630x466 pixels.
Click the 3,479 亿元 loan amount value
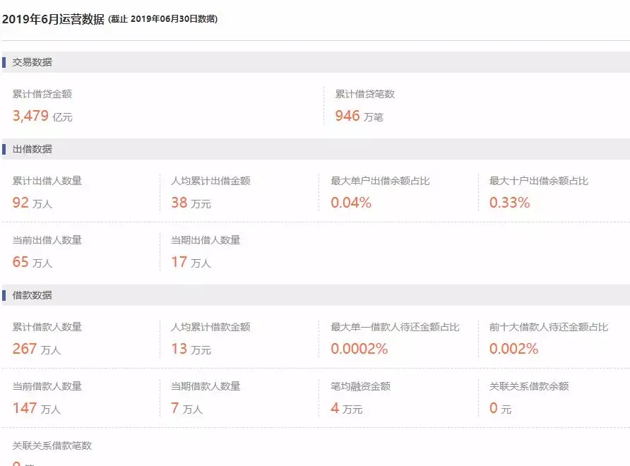[x=42, y=116]
